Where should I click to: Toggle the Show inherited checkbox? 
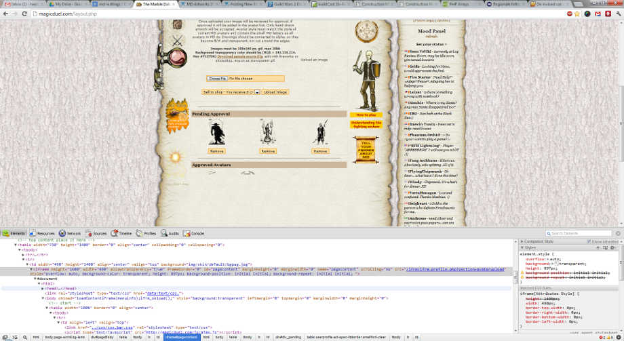[589, 241]
